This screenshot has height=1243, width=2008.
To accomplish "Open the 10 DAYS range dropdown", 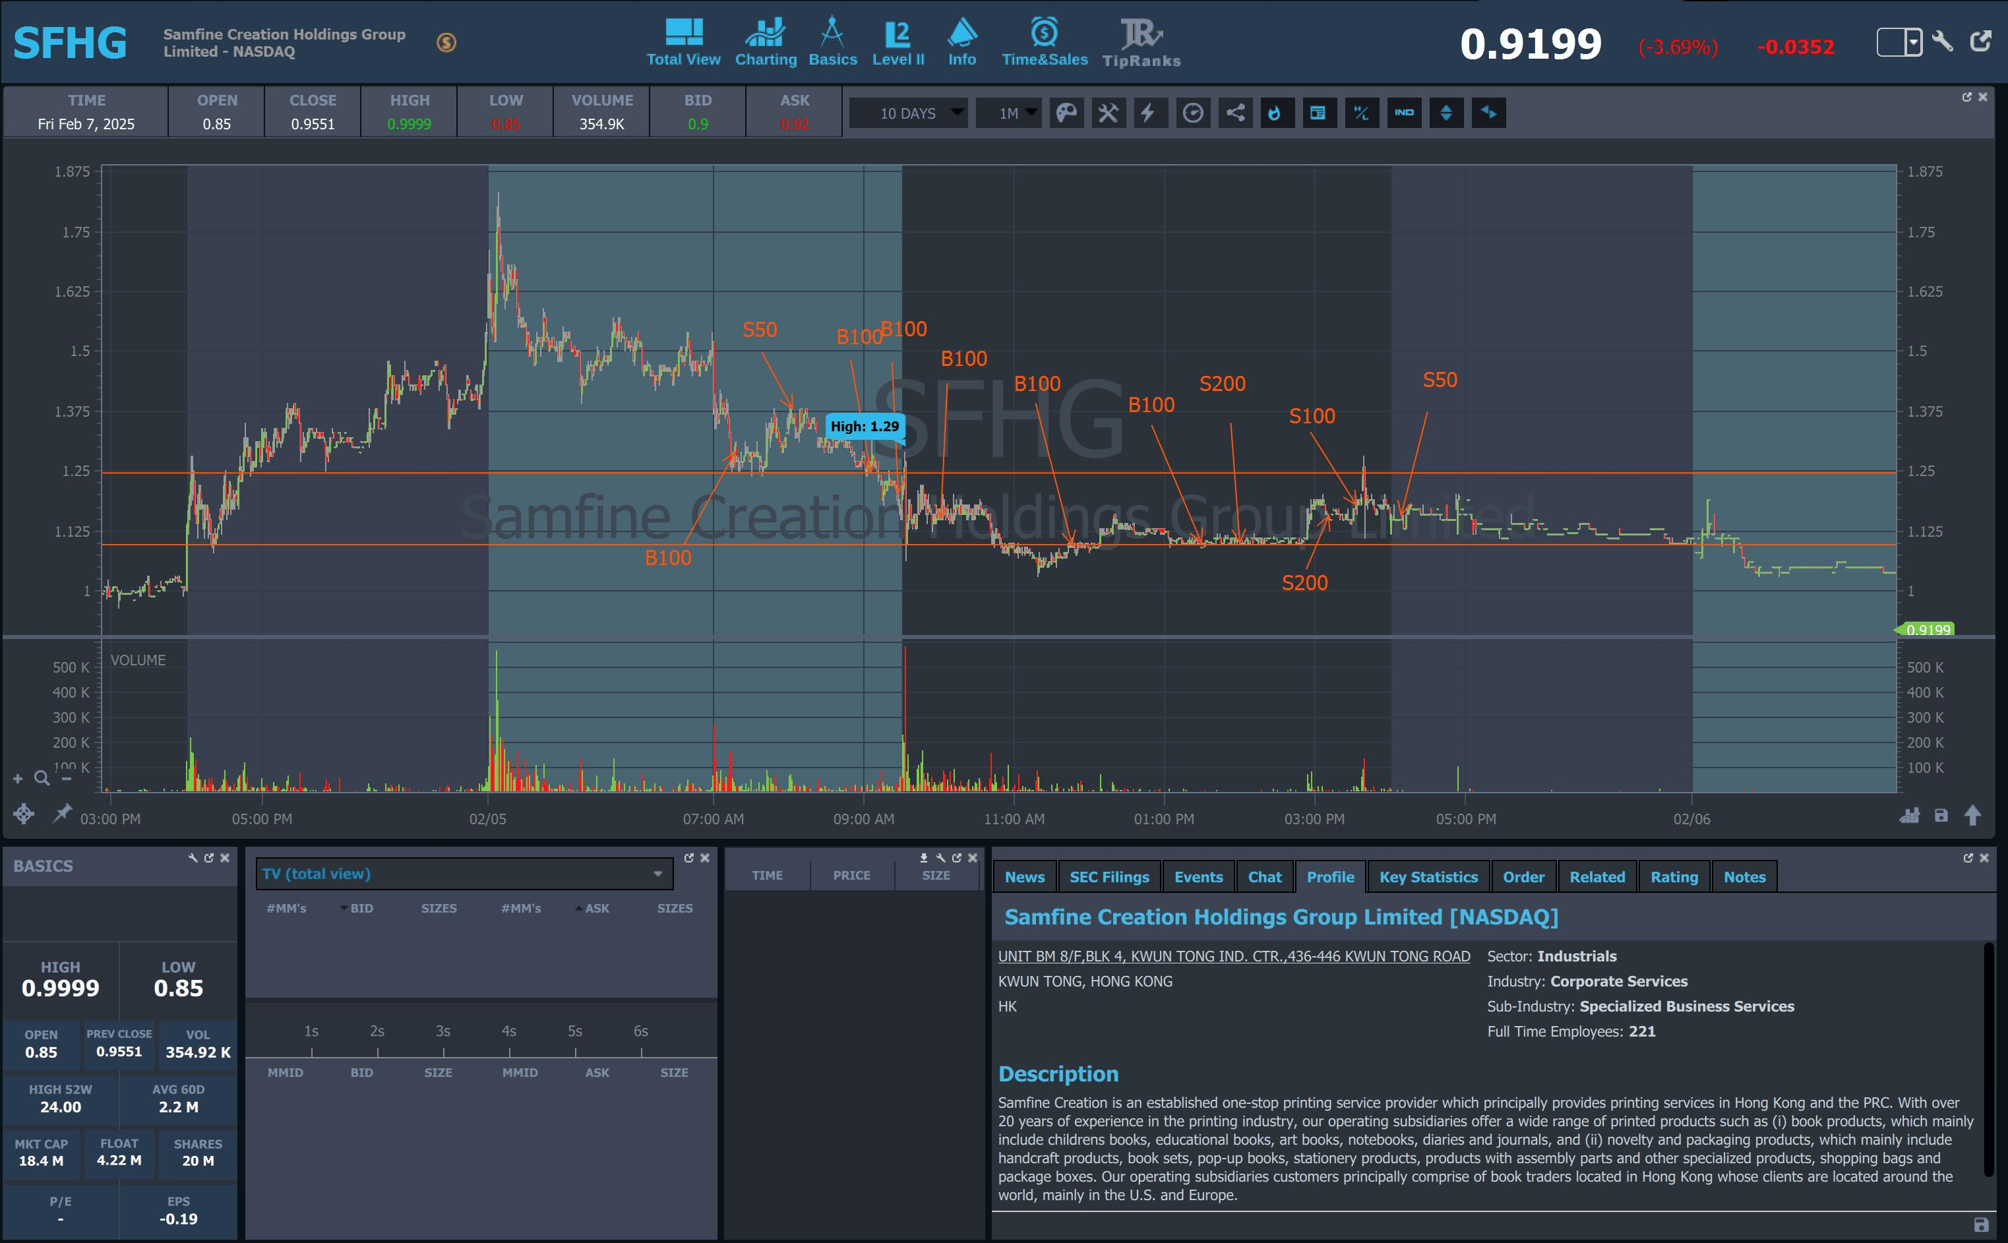I will click(907, 113).
